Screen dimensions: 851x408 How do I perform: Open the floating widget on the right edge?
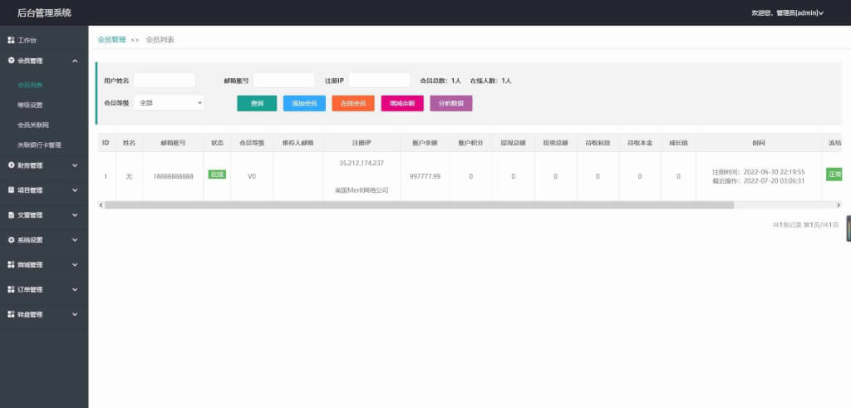pos(849,229)
